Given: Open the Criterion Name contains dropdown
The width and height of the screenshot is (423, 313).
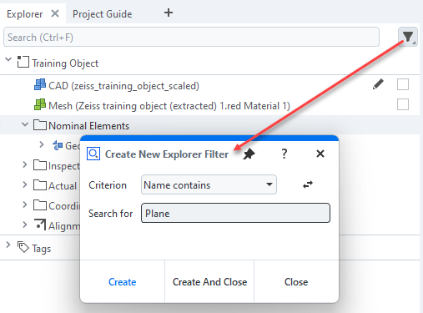Looking at the screenshot, I should pos(209,184).
